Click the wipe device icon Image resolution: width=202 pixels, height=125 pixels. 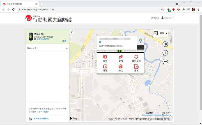click(x=105, y=66)
